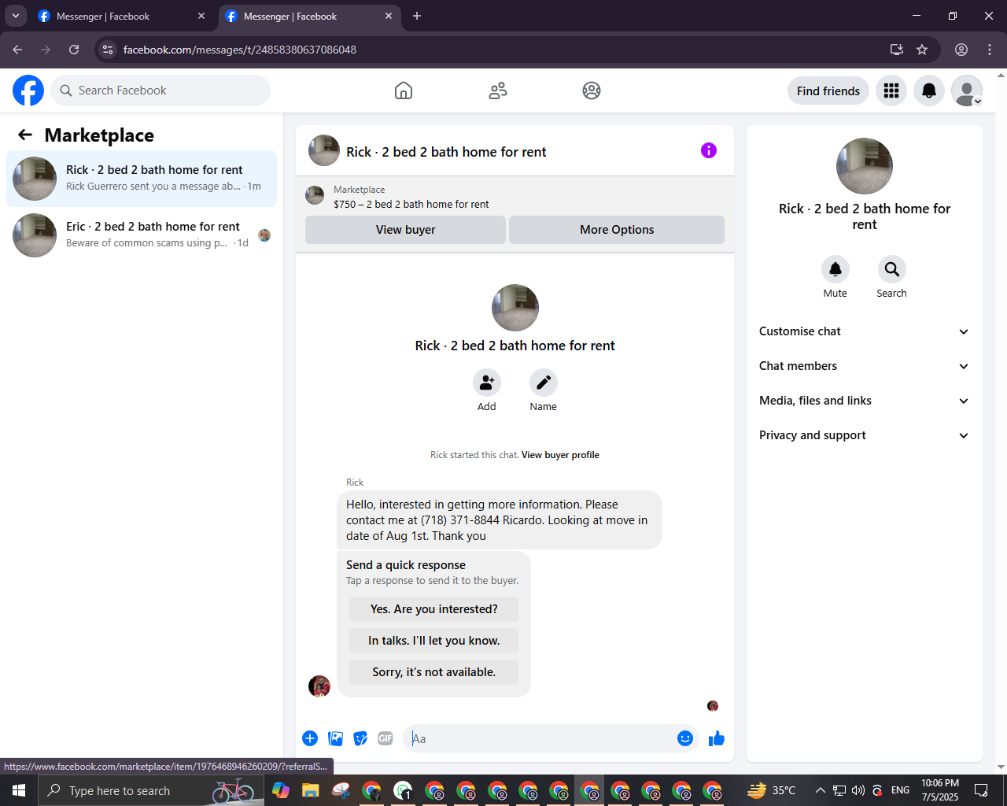Go back in browser history

17,50
